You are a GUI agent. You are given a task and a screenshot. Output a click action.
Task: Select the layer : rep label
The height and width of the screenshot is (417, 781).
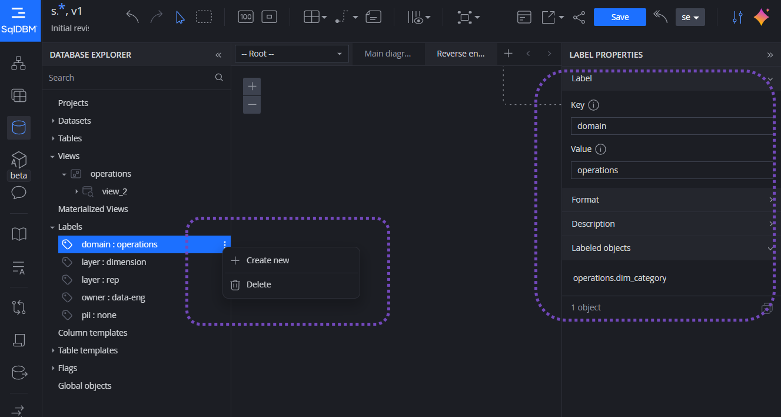click(x=100, y=280)
